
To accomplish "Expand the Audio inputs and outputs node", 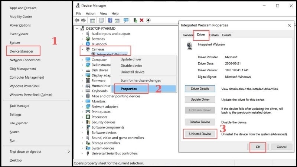I will (82, 33).
